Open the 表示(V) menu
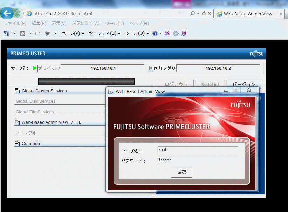The width and height of the screenshot is (288, 212). coord(59,24)
